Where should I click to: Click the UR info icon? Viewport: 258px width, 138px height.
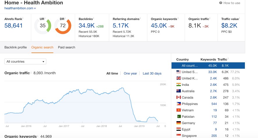point(45,18)
